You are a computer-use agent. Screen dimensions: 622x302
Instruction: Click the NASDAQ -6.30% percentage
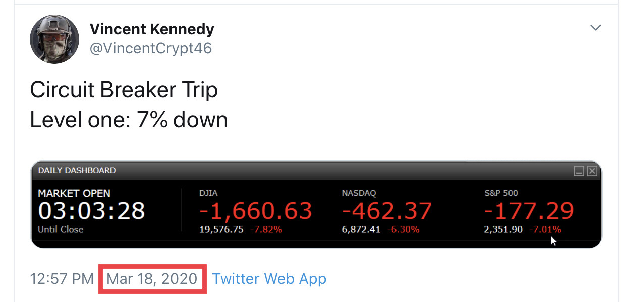(x=403, y=230)
